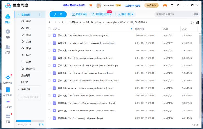Check the box for 第009集 The Peach Garden

click(49, 96)
